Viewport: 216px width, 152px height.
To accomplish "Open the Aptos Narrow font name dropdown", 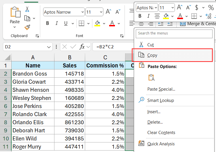I will pyautogui.click(x=83, y=12).
